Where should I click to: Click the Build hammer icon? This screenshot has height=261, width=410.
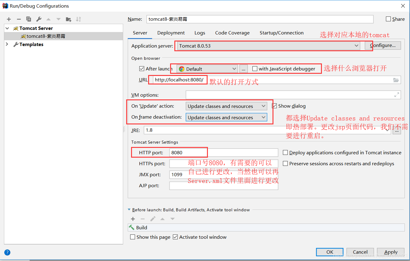[132, 227]
